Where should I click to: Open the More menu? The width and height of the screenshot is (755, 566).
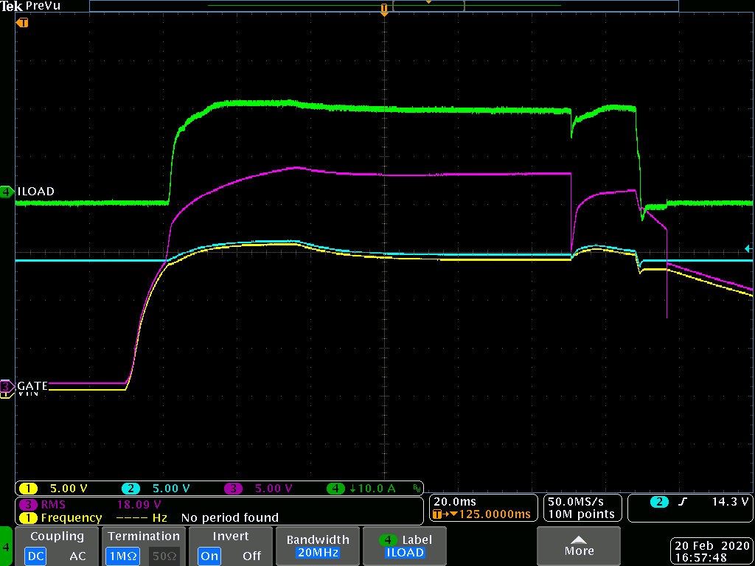pyautogui.click(x=579, y=546)
